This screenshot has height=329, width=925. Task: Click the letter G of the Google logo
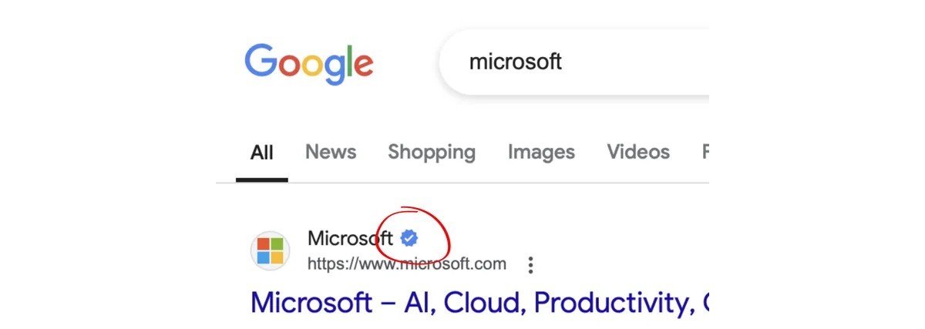[x=262, y=59]
